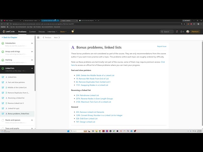203x152 pixels.
Task: Bookmark this page with the star icon
Action: (184, 24)
